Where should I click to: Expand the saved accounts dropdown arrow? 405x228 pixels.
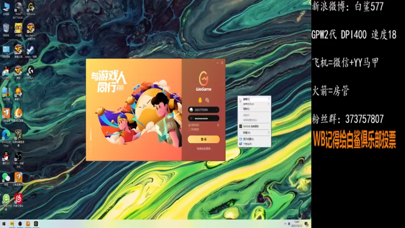pos(217,110)
